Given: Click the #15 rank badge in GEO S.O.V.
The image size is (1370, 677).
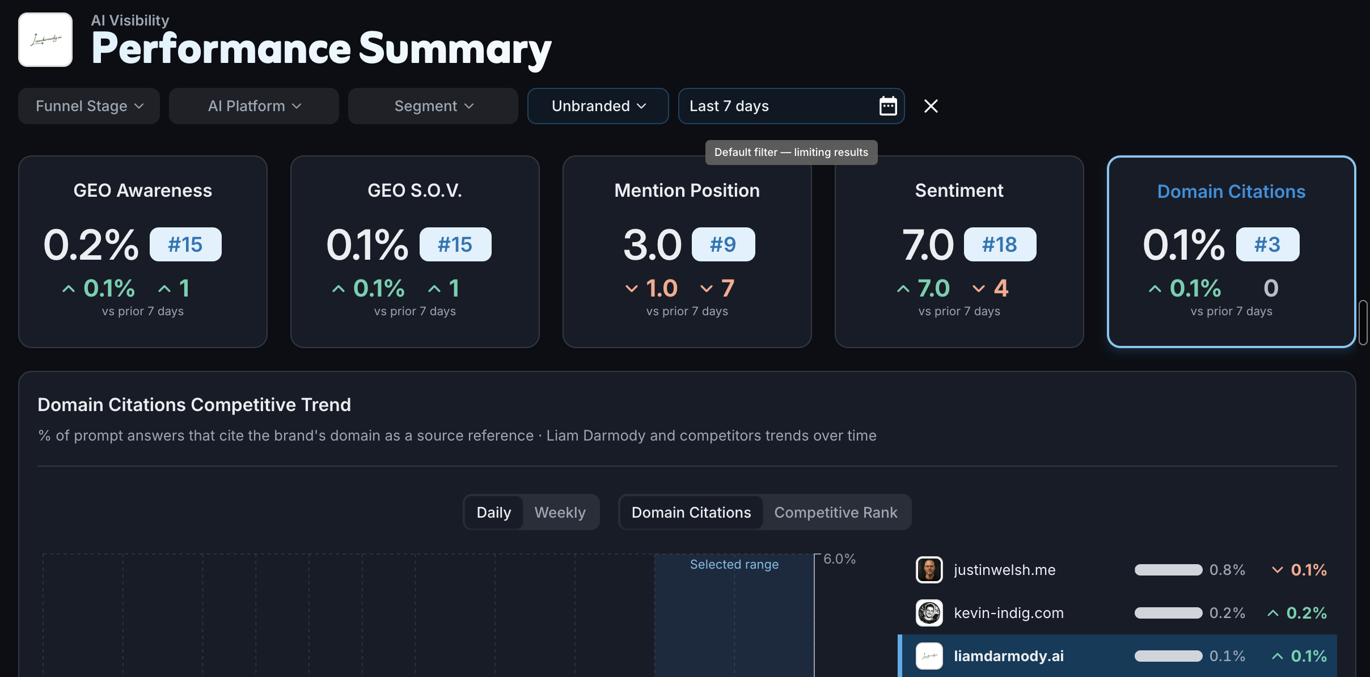Looking at the screenshot, I should (x=455, y=244).
